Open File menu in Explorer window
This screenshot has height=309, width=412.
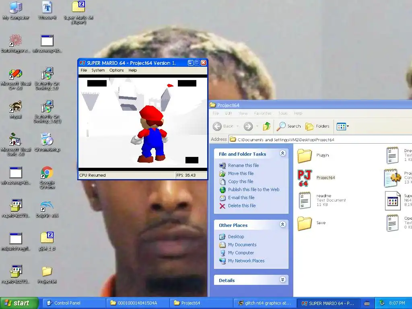coord(216,113)
